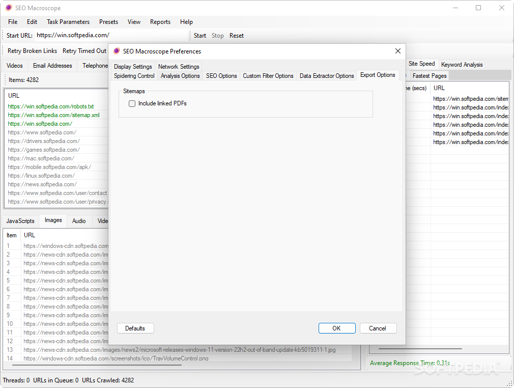The height and width of the screenshot is (388, 514).
Task: Click Retry Timed Out in the toolbar
Action: tap(84, 51)
